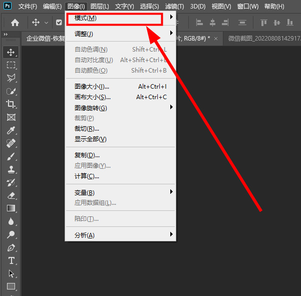Select the Horizontal Type tool
The width and height of the screenshot is (301, 296).
(12, 260)
